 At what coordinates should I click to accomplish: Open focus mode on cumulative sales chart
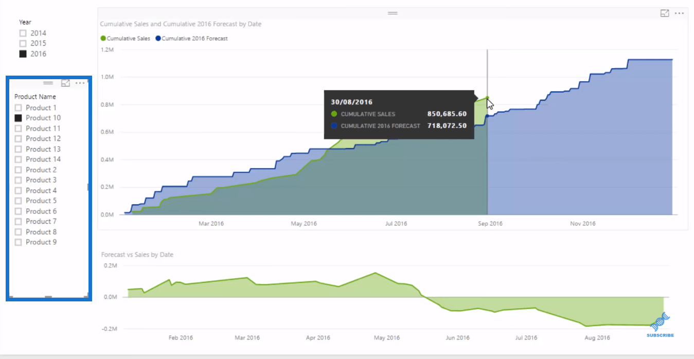[665, 13]
